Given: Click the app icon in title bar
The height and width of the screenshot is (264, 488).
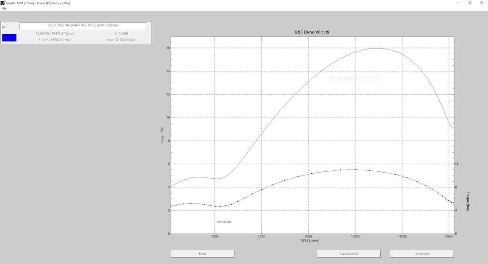Looking at the screenshot, I should click(x=3, y=2).
